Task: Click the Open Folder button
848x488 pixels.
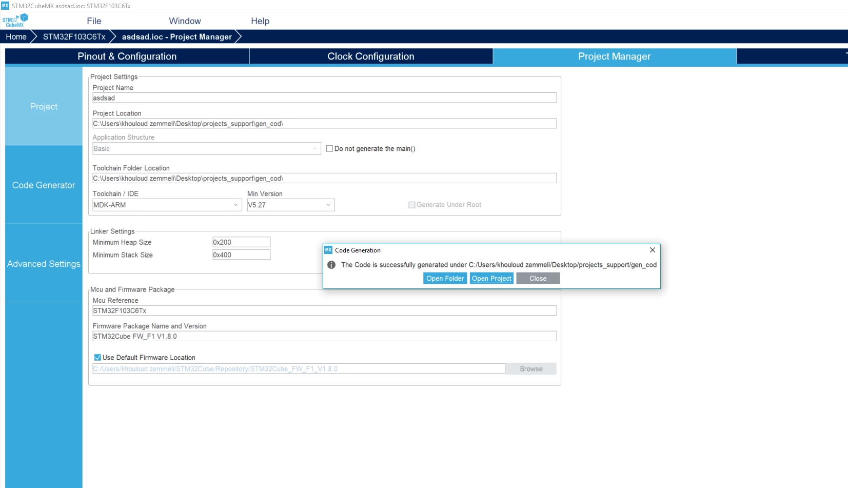Action: click(x=445, y=278)
